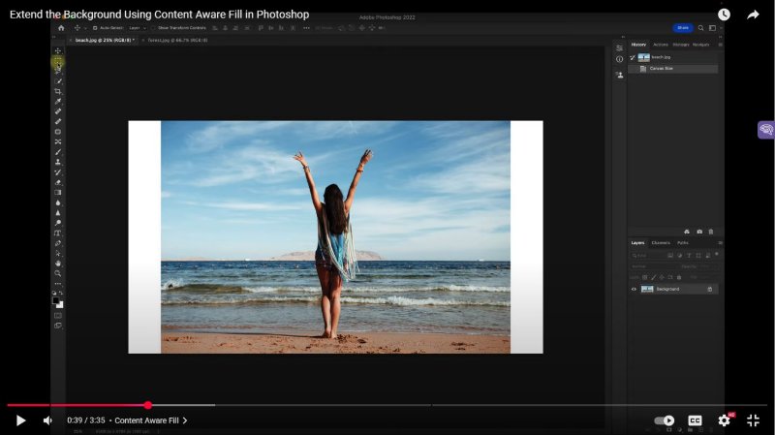Select the Hand tool
Viewport: 775px width, 435px height.
tap(58, 264)
